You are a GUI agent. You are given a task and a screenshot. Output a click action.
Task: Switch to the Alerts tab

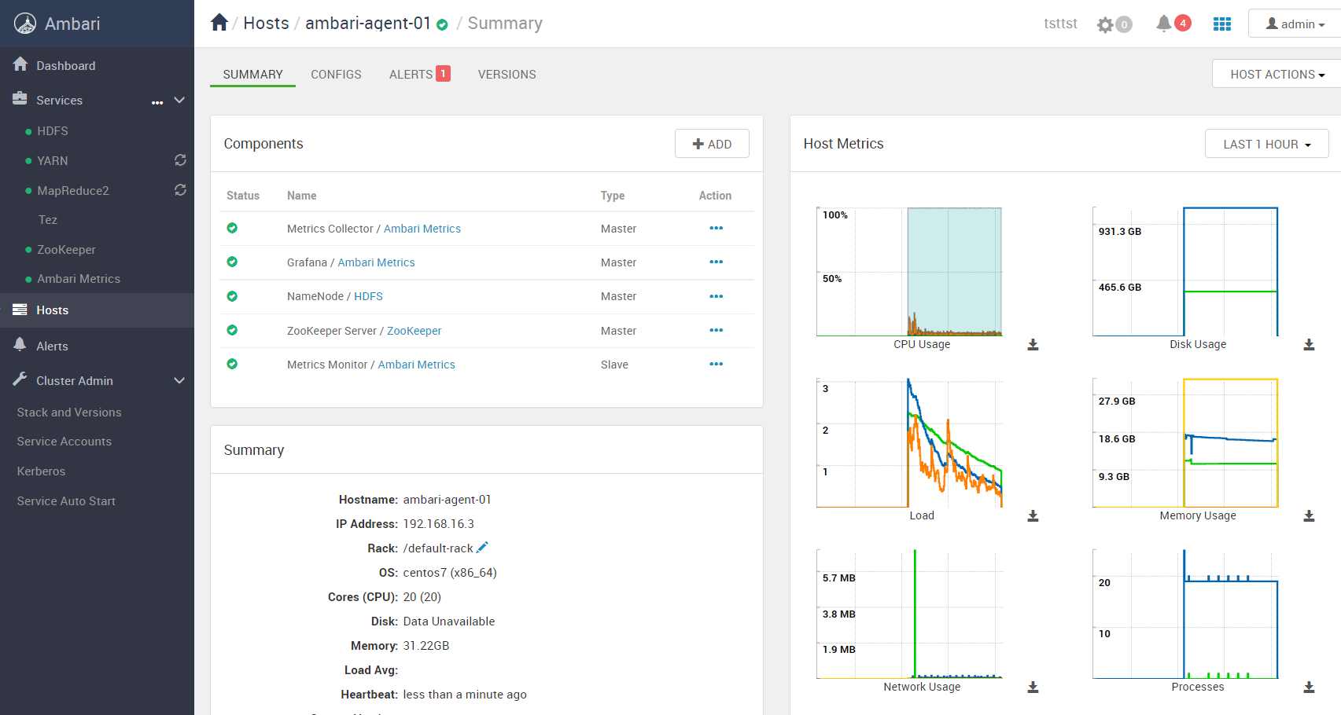[x=419, y=74]
